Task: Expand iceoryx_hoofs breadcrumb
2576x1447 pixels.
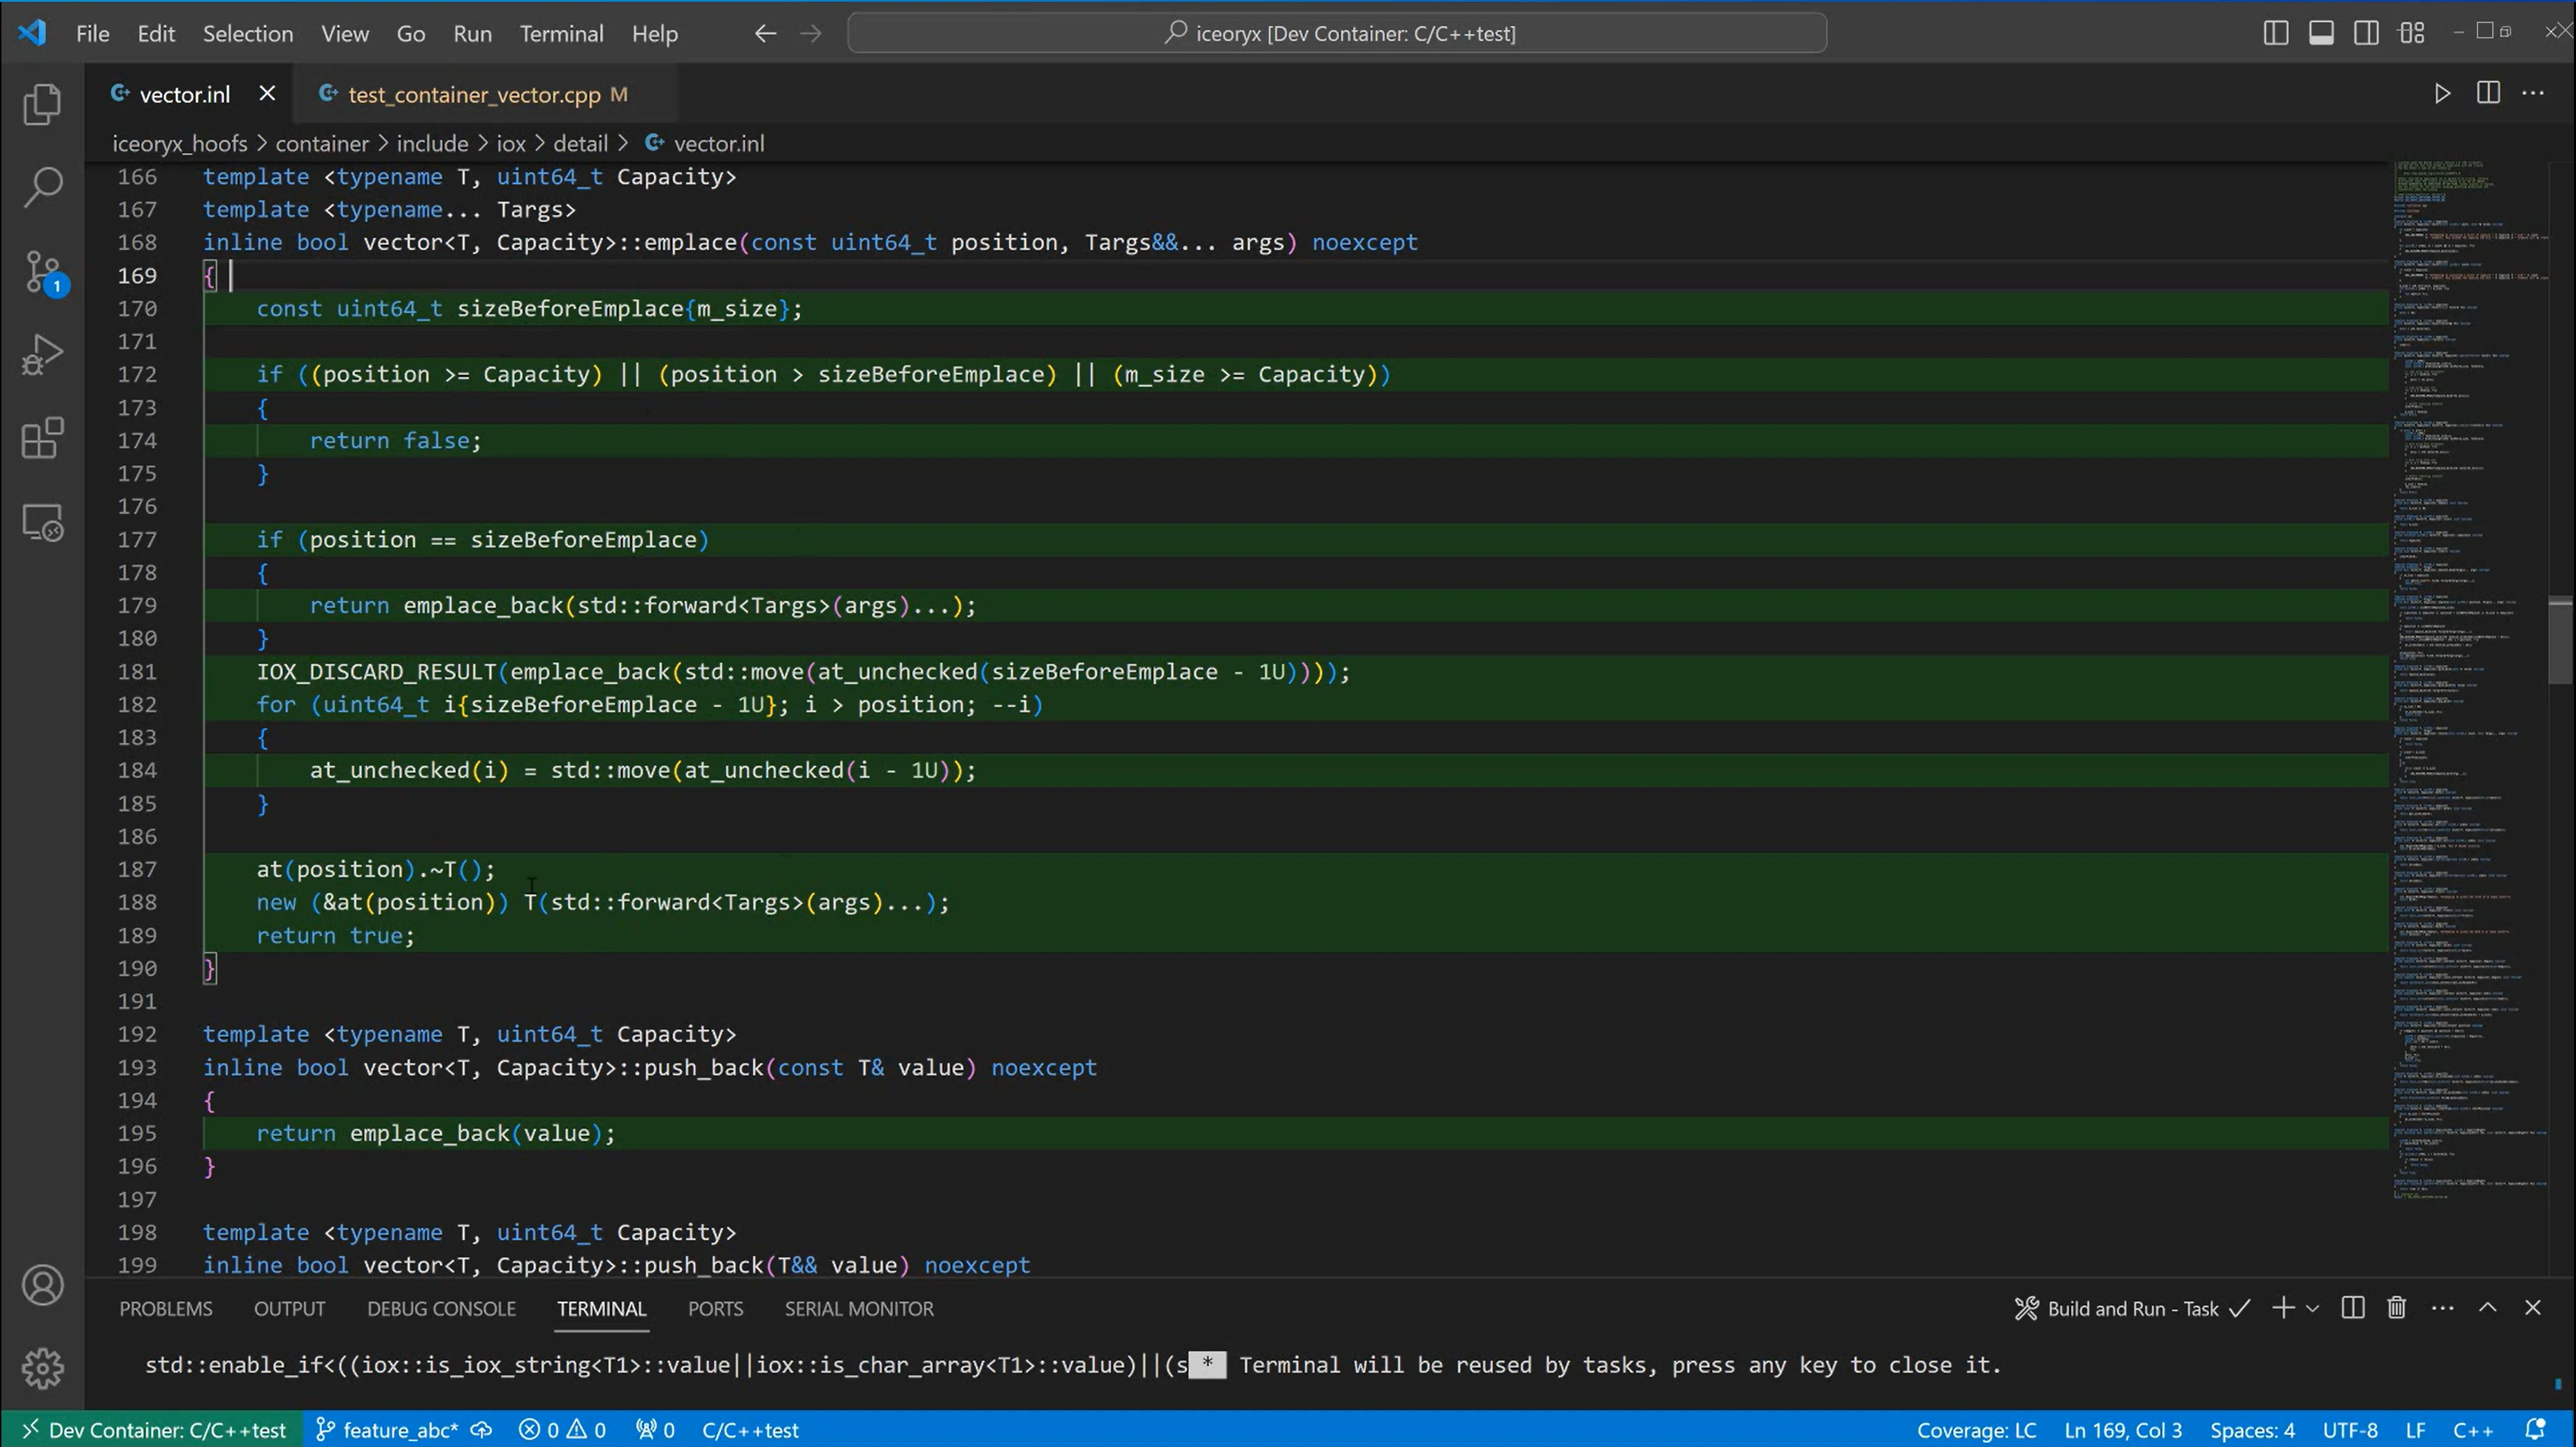Action: tap(180, 143)
